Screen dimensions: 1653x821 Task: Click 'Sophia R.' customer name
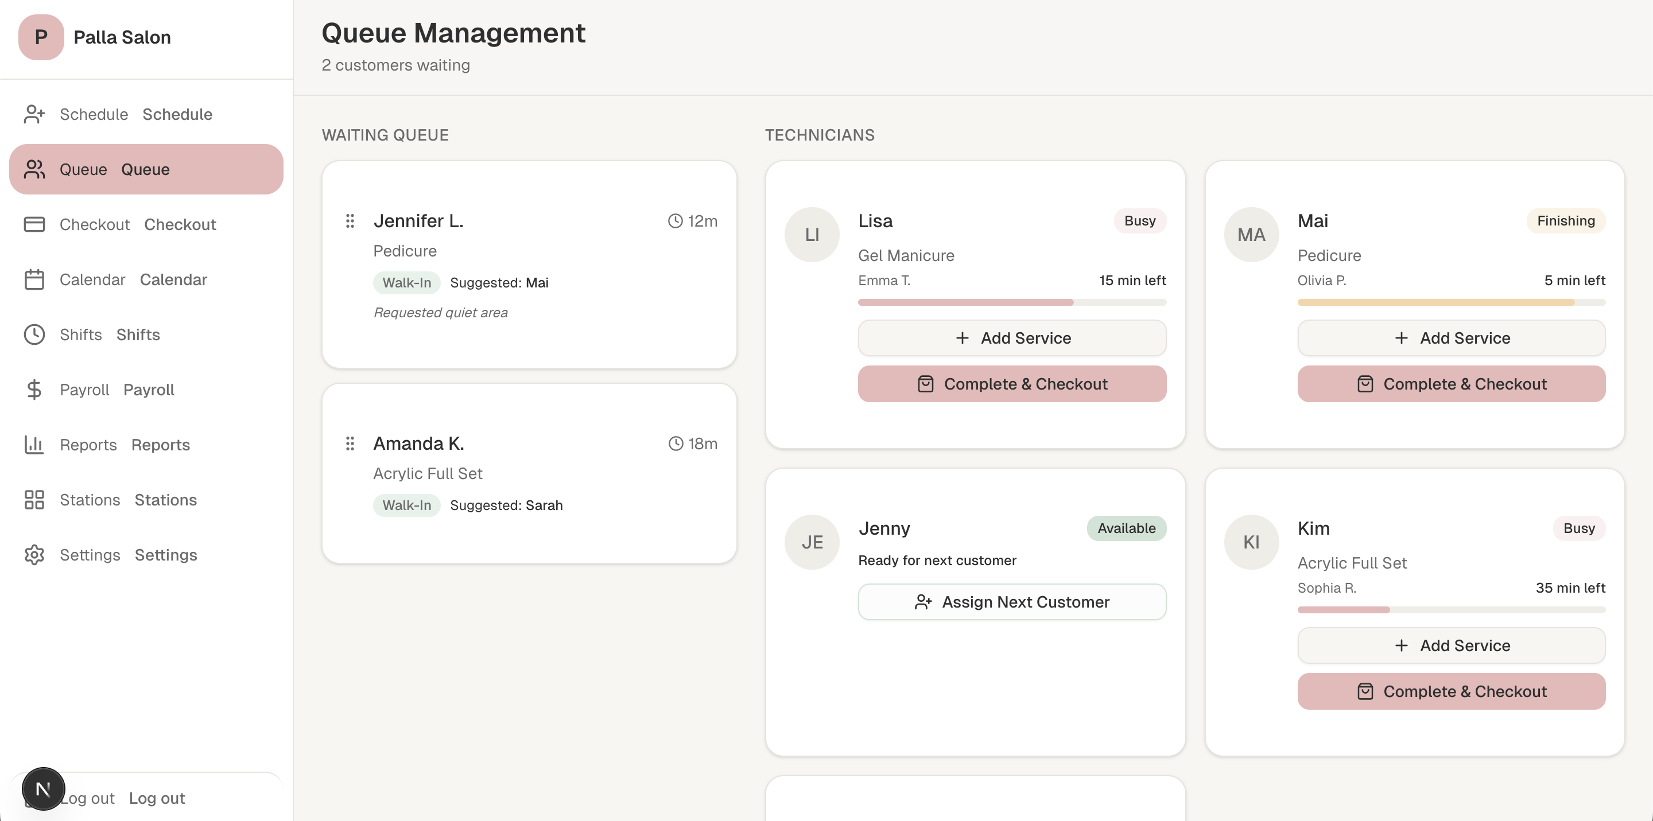(x=1327, y=588)
